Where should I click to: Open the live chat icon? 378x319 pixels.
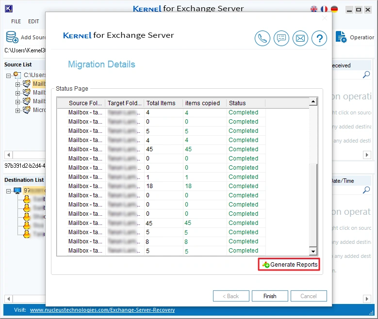coord(281,38)
